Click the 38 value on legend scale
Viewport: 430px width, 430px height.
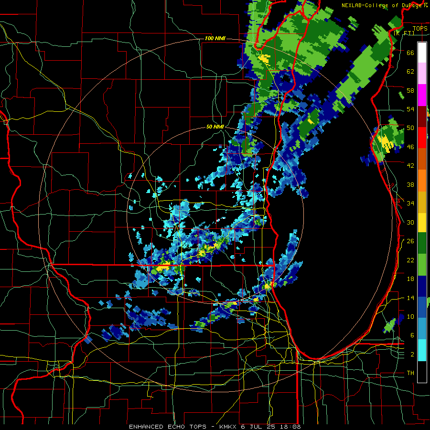tap(410, 184)
